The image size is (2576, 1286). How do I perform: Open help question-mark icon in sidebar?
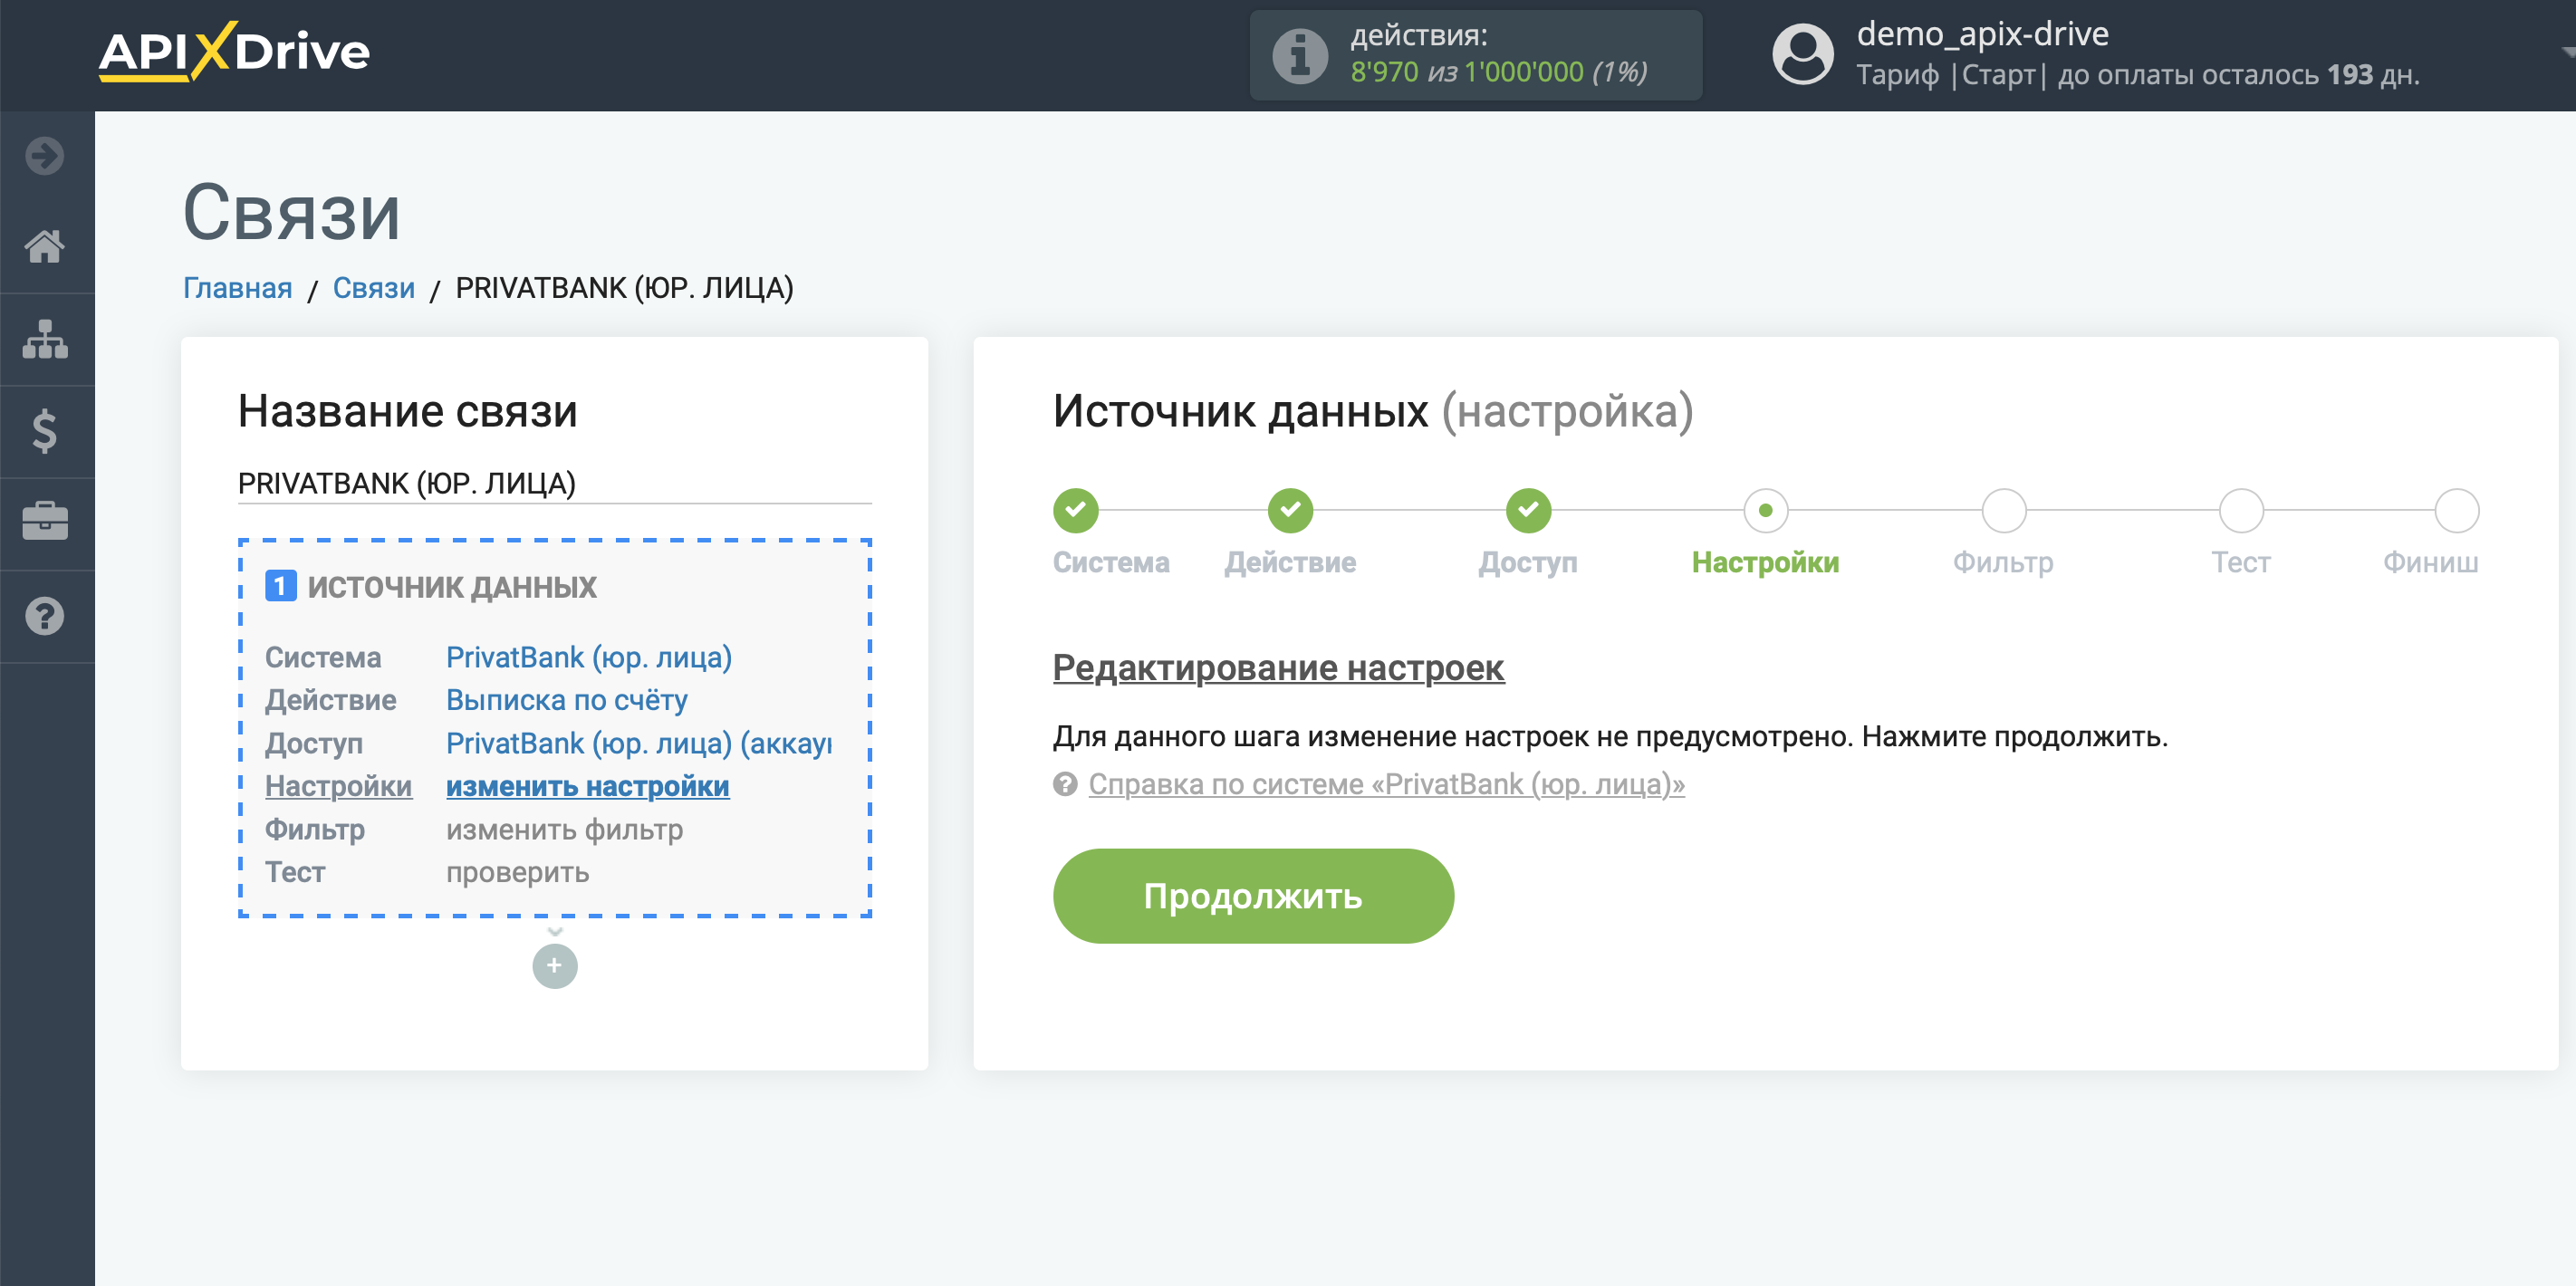click(45, 616)
